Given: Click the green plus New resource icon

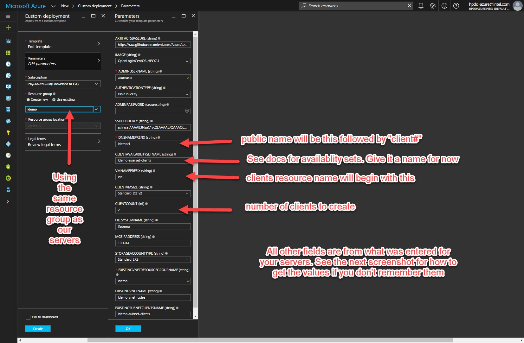Looking at the screenshot, I should pos(8,27).
